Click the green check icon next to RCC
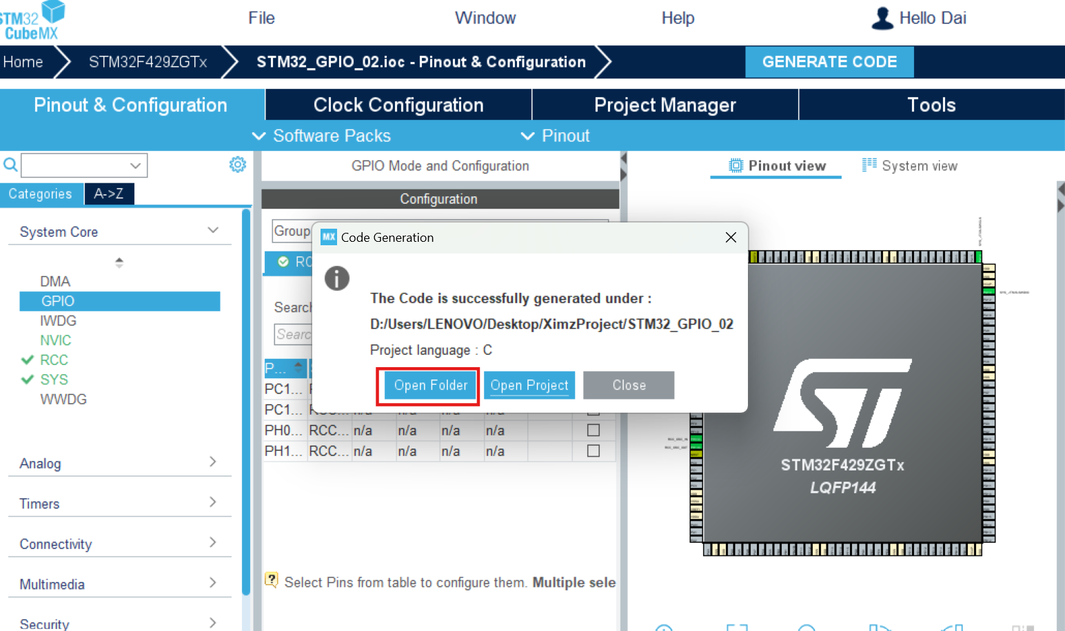The height and width of the screenshot is (631, 1065). click(x=28, y=360)
